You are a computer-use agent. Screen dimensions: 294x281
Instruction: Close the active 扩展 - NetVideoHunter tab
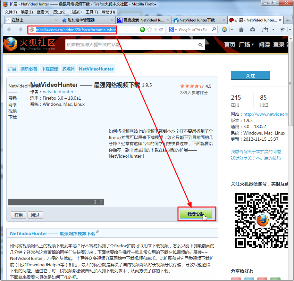280,20
